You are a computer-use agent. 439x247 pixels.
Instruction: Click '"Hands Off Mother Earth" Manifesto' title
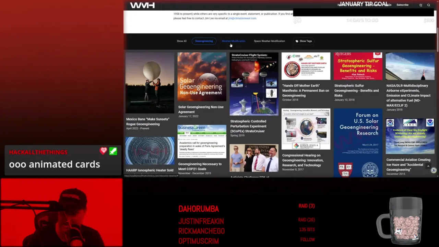click(x=306, y=91)
